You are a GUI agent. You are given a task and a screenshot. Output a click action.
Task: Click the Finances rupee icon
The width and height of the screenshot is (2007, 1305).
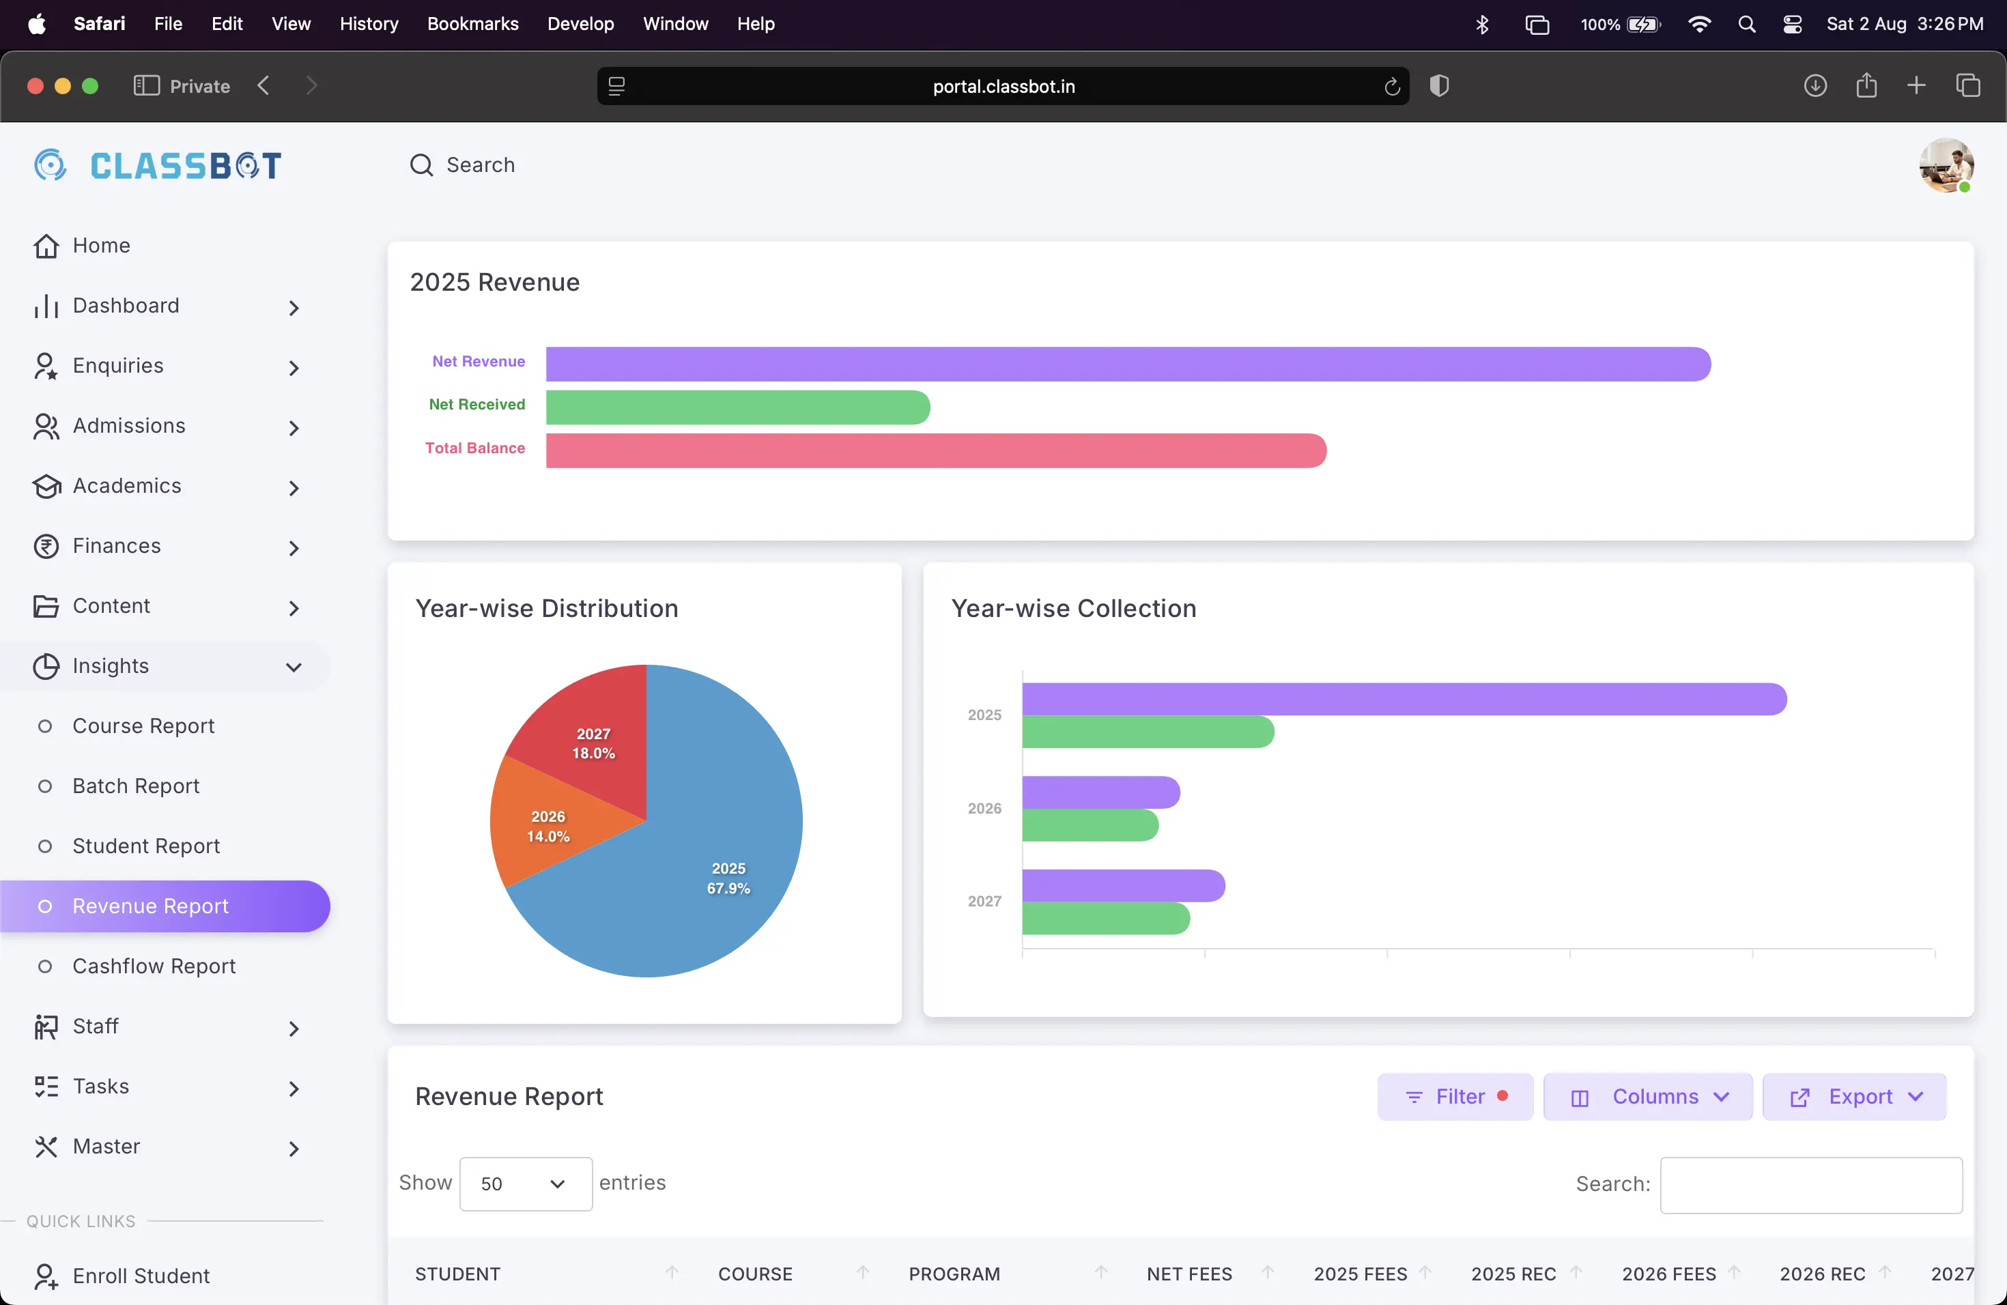click(x=46, y=546)
